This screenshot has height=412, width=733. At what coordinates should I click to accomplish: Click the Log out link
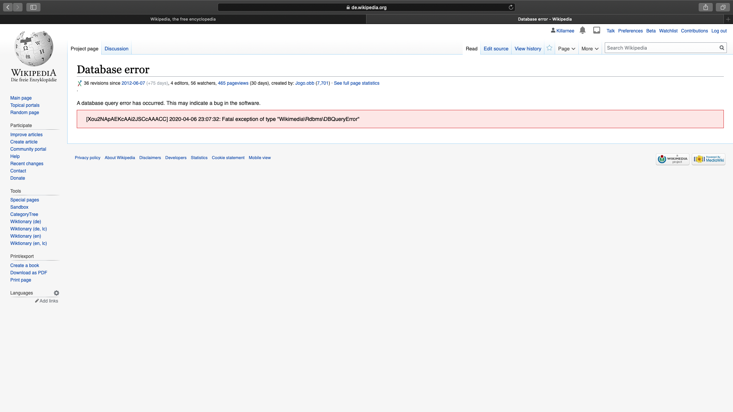[x=719, y=31]
